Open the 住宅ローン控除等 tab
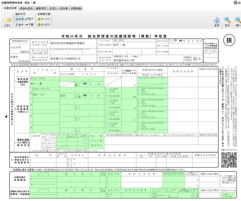This screenshot has width=241, height=201. click(58, 8)
